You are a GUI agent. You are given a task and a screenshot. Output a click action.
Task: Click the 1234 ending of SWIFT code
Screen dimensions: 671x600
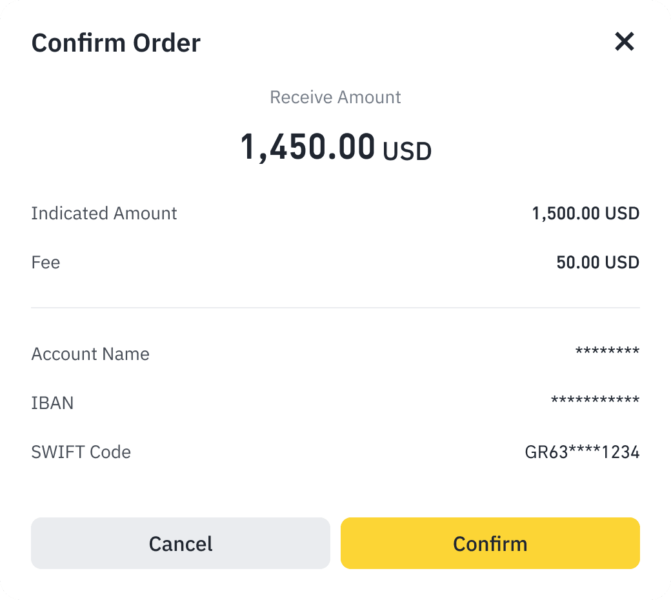point(620,452)
